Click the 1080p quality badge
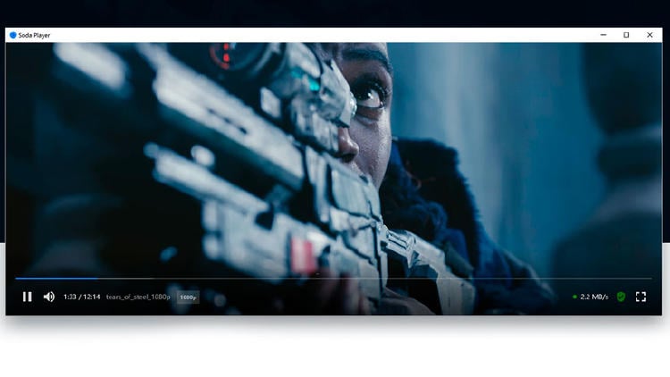Viewport: 670px width, 377px height. [x=188, y=297]
